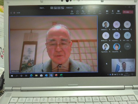Select the Fukuda participant avatar

coord(116,47)
